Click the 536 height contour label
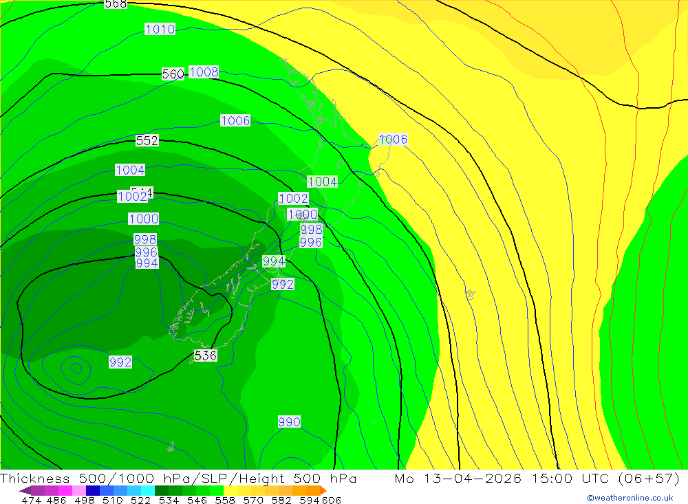Viewport: 688px width, 504px height. (205, 355)
